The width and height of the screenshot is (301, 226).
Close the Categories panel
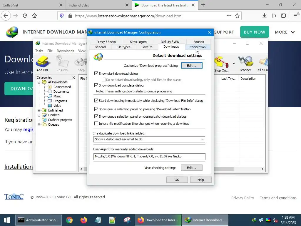click(74, 77)
